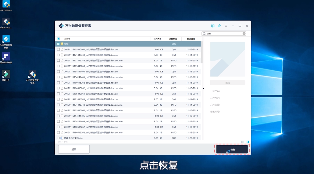Click 万兴数据恢复专家 title text in window

click(78, 26)
